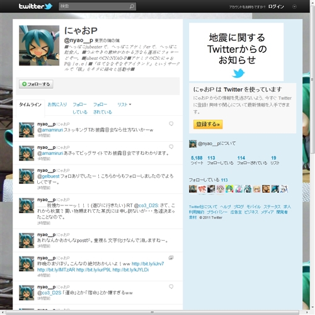Image resolution: width=315 pixels, height=315 pixels.
Task: Open first following avatar thumbnail
Action: click(193, 189)
